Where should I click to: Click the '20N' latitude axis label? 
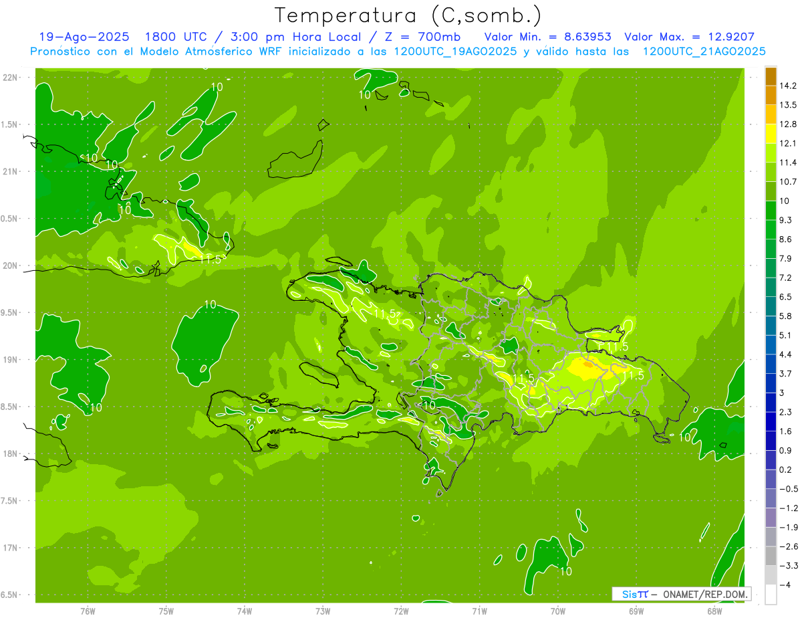coord(10,266)
